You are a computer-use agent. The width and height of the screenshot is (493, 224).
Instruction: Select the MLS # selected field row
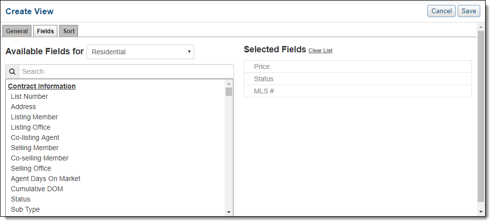click(358, 91)
